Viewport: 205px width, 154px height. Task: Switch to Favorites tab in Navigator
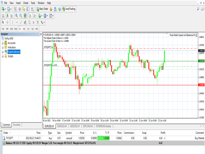coord(17,125)
